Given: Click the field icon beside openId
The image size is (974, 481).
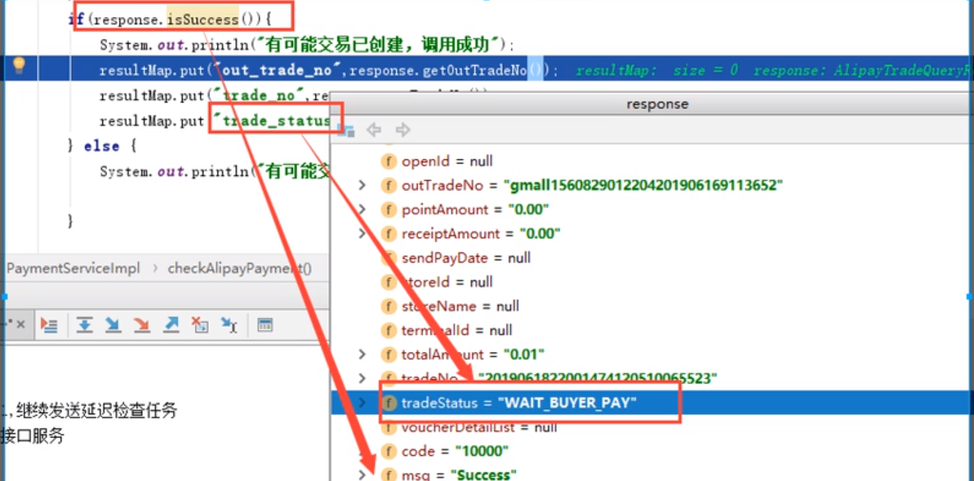Looking at the screenshot, I should 389,161.
